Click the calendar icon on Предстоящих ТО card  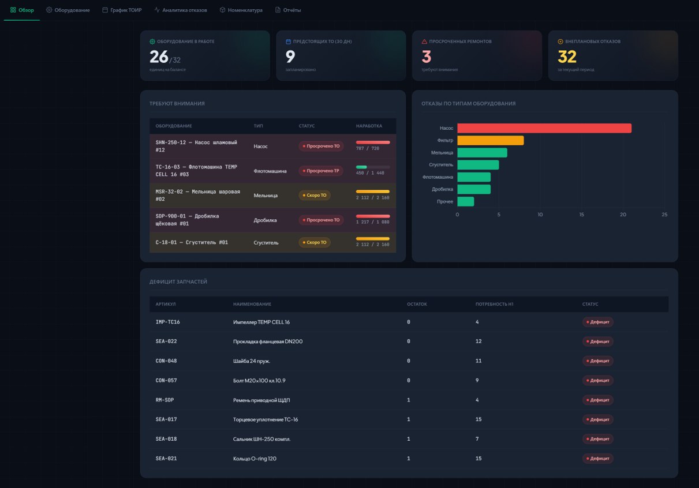(289, 42)
